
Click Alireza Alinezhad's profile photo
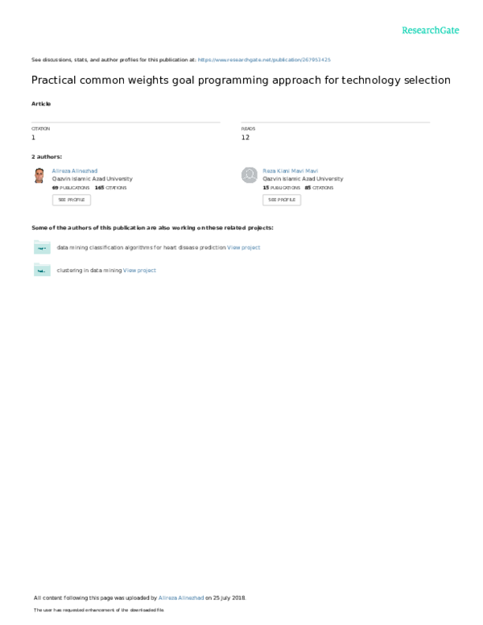click(39, 176)
